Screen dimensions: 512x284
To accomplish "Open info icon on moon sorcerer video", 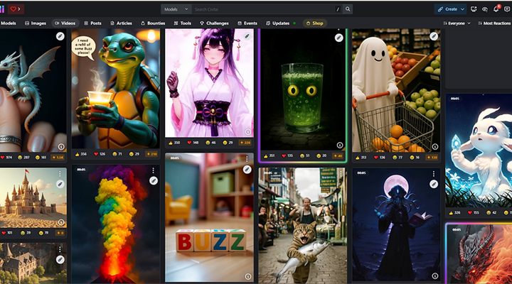I will pyautogui.click(x=435, y=276).
